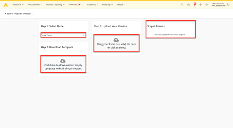Click the Step 1: Select Outlet heading

52,26
